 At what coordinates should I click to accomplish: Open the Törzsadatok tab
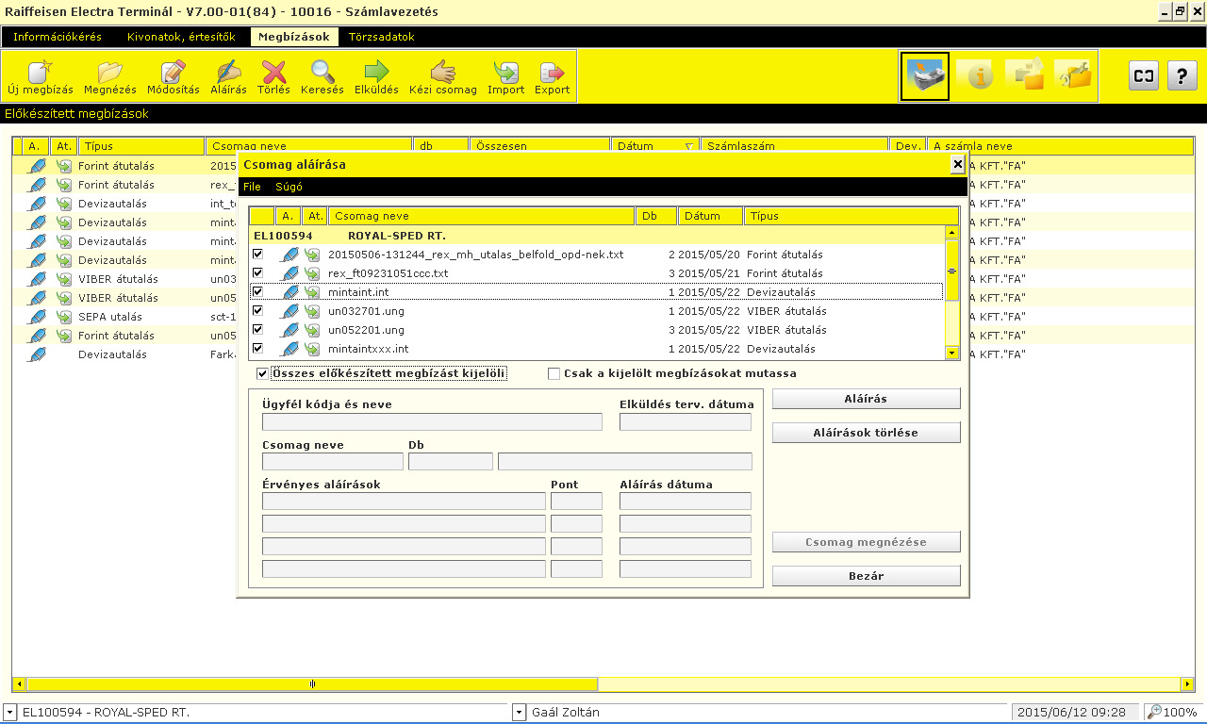[x=381, y=37]
